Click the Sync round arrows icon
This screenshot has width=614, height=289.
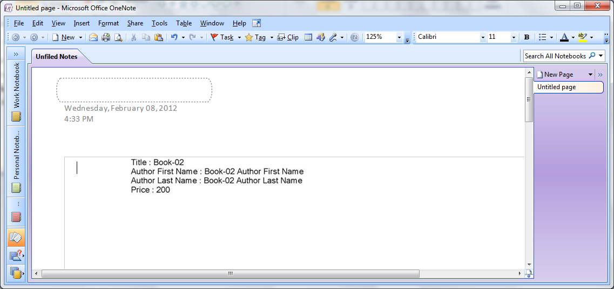(354, 37)
